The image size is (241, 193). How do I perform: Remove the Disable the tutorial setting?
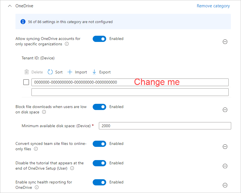(225, 166)
